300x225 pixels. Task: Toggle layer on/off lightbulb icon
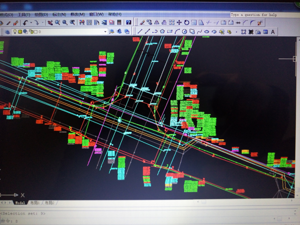(14, 32)
